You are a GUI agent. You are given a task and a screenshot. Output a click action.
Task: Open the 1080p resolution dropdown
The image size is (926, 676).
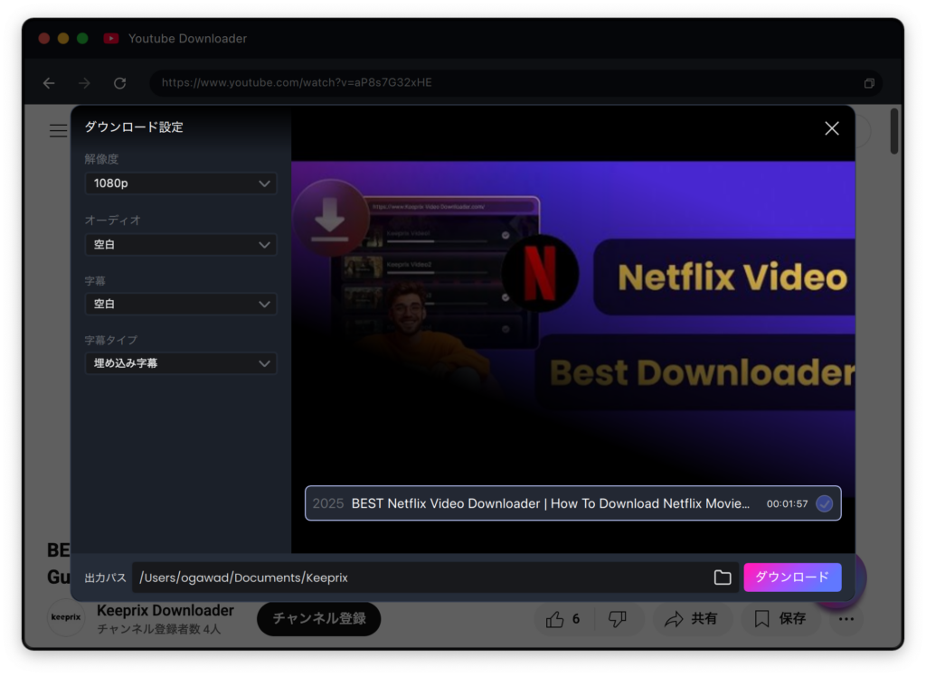181,183
